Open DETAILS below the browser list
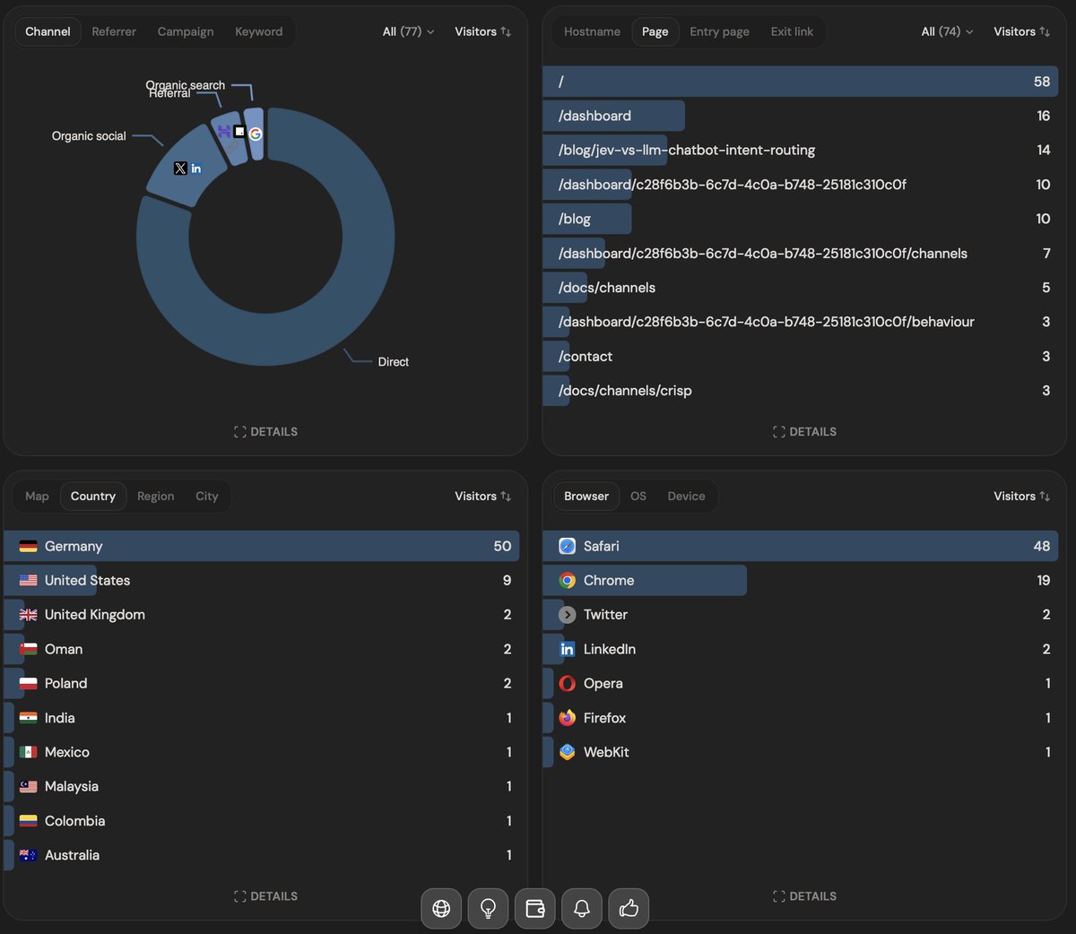Viewport: 1076px width, 934px height. click(804, 895)
